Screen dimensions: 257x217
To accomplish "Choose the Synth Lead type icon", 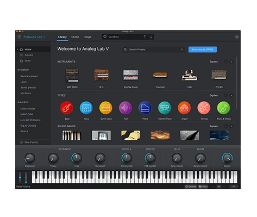I will point(106,108).
